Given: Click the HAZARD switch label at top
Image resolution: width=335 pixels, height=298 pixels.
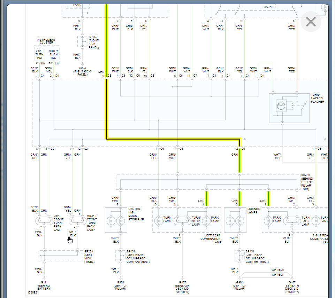Looking at the screenshot, I should tap(269, 7).
